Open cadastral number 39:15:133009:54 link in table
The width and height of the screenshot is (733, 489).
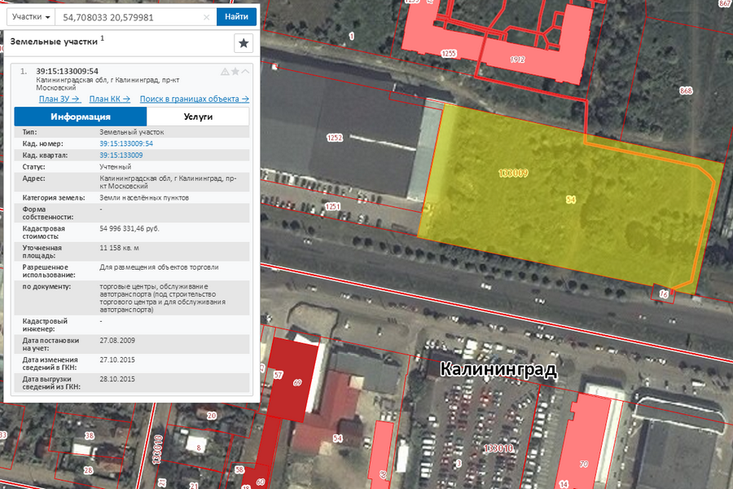tap(126, 143)
